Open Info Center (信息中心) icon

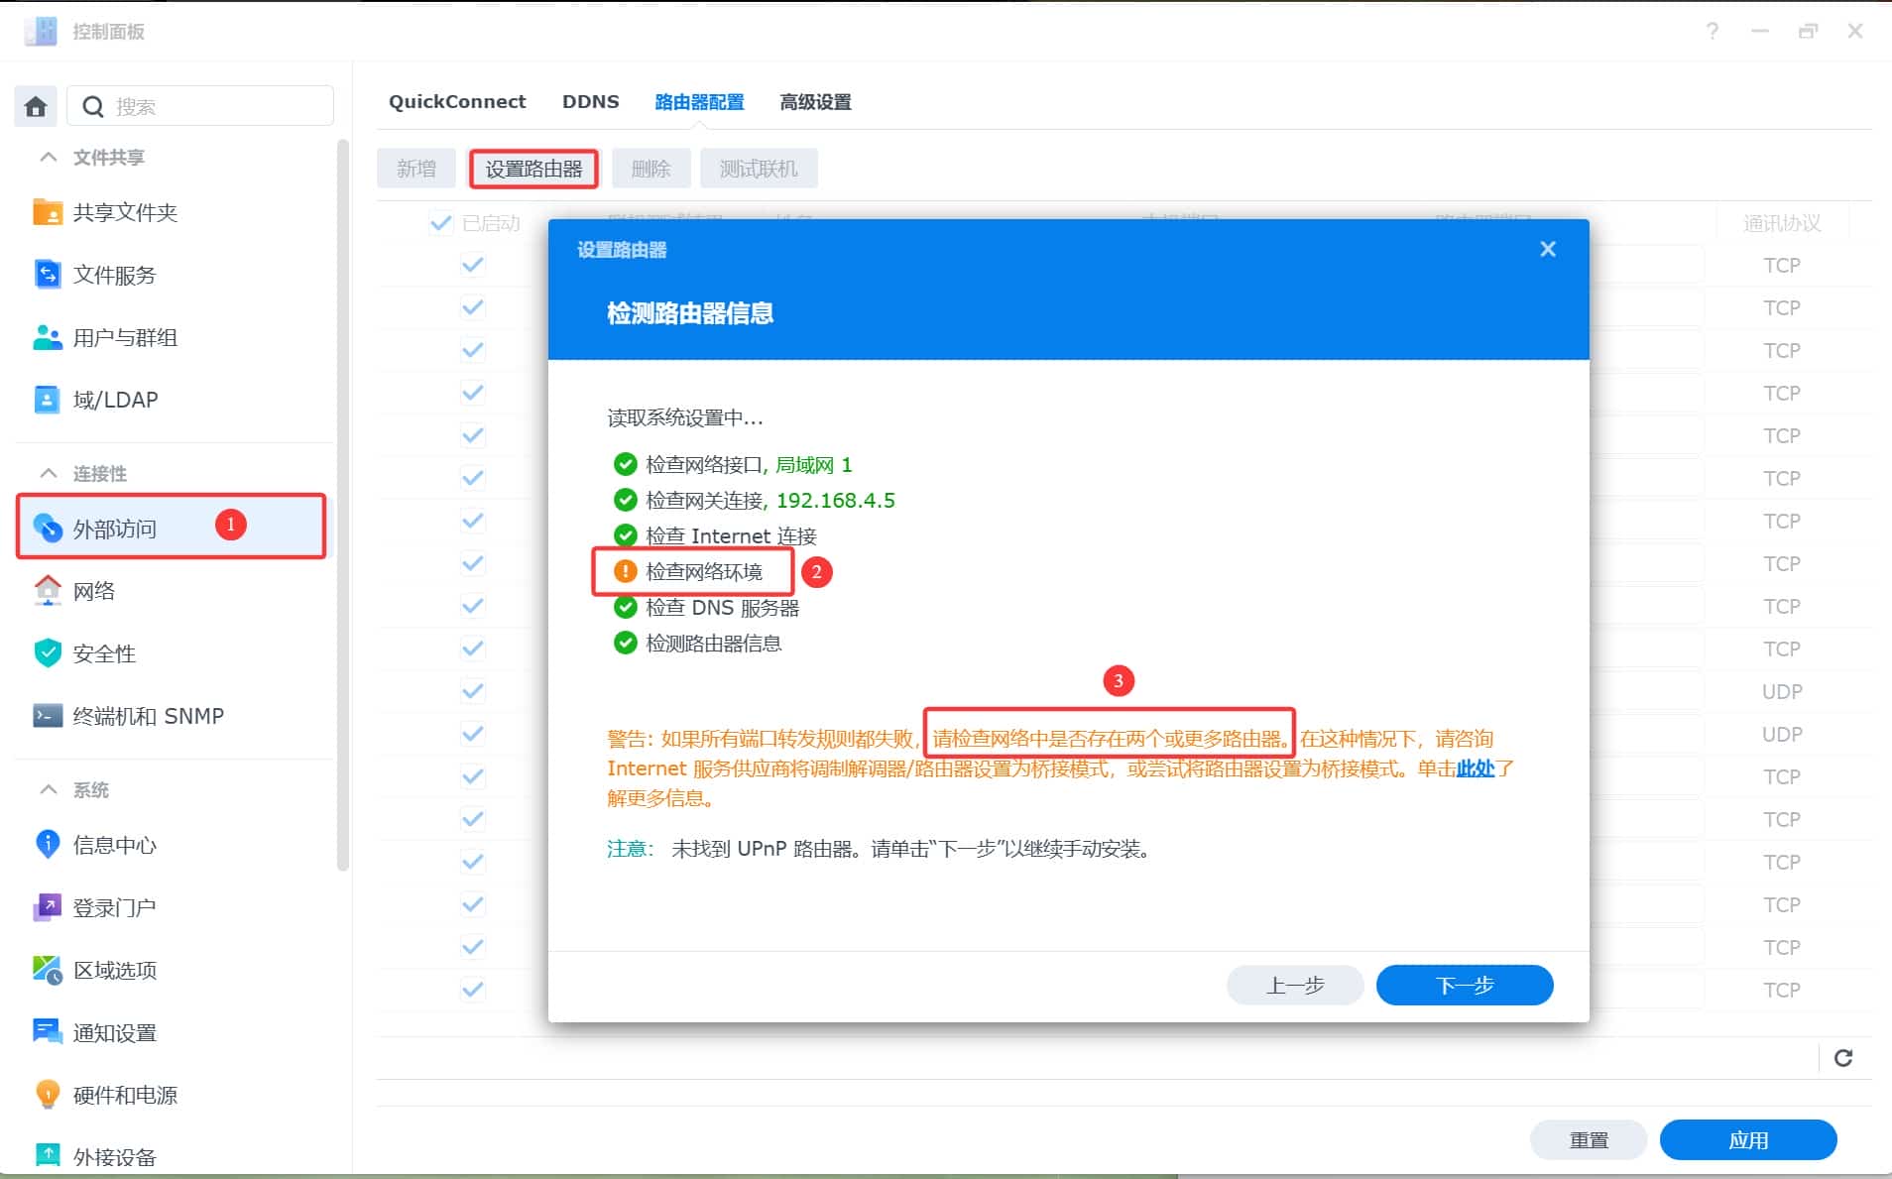point(47,845)
